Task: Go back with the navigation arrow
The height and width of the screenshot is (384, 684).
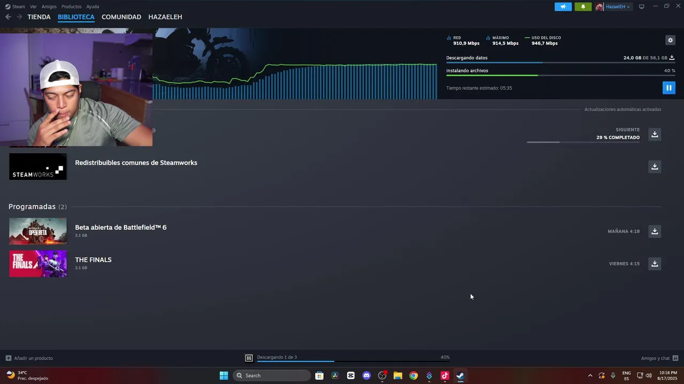Action: pyautogui.click(x=8, y=17)
